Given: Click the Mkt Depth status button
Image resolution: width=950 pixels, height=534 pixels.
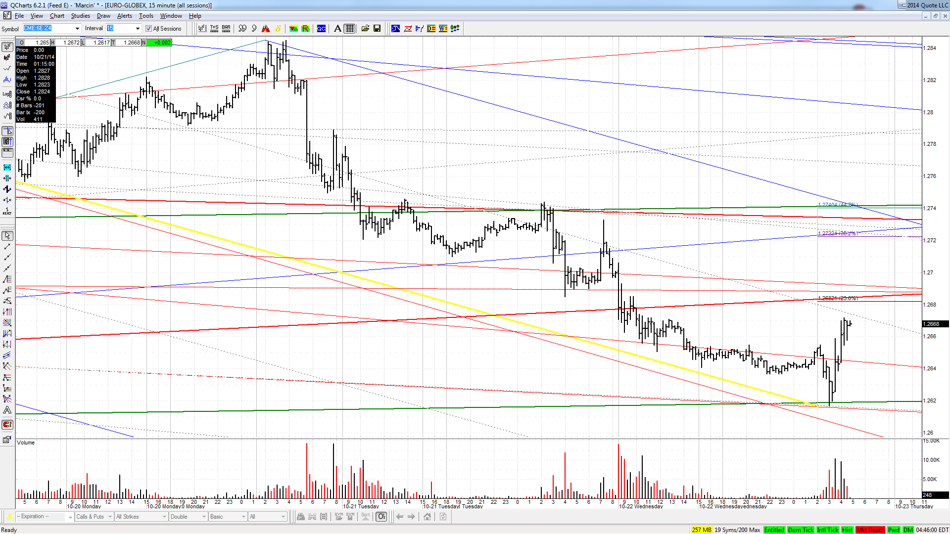Looking at the screenshot, I should click(x=870, y=530).
